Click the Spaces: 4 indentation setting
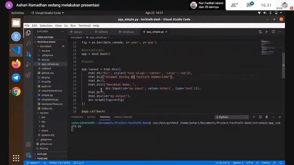The height and width of the screenshot is (165, 294). (x=238, y=163)
